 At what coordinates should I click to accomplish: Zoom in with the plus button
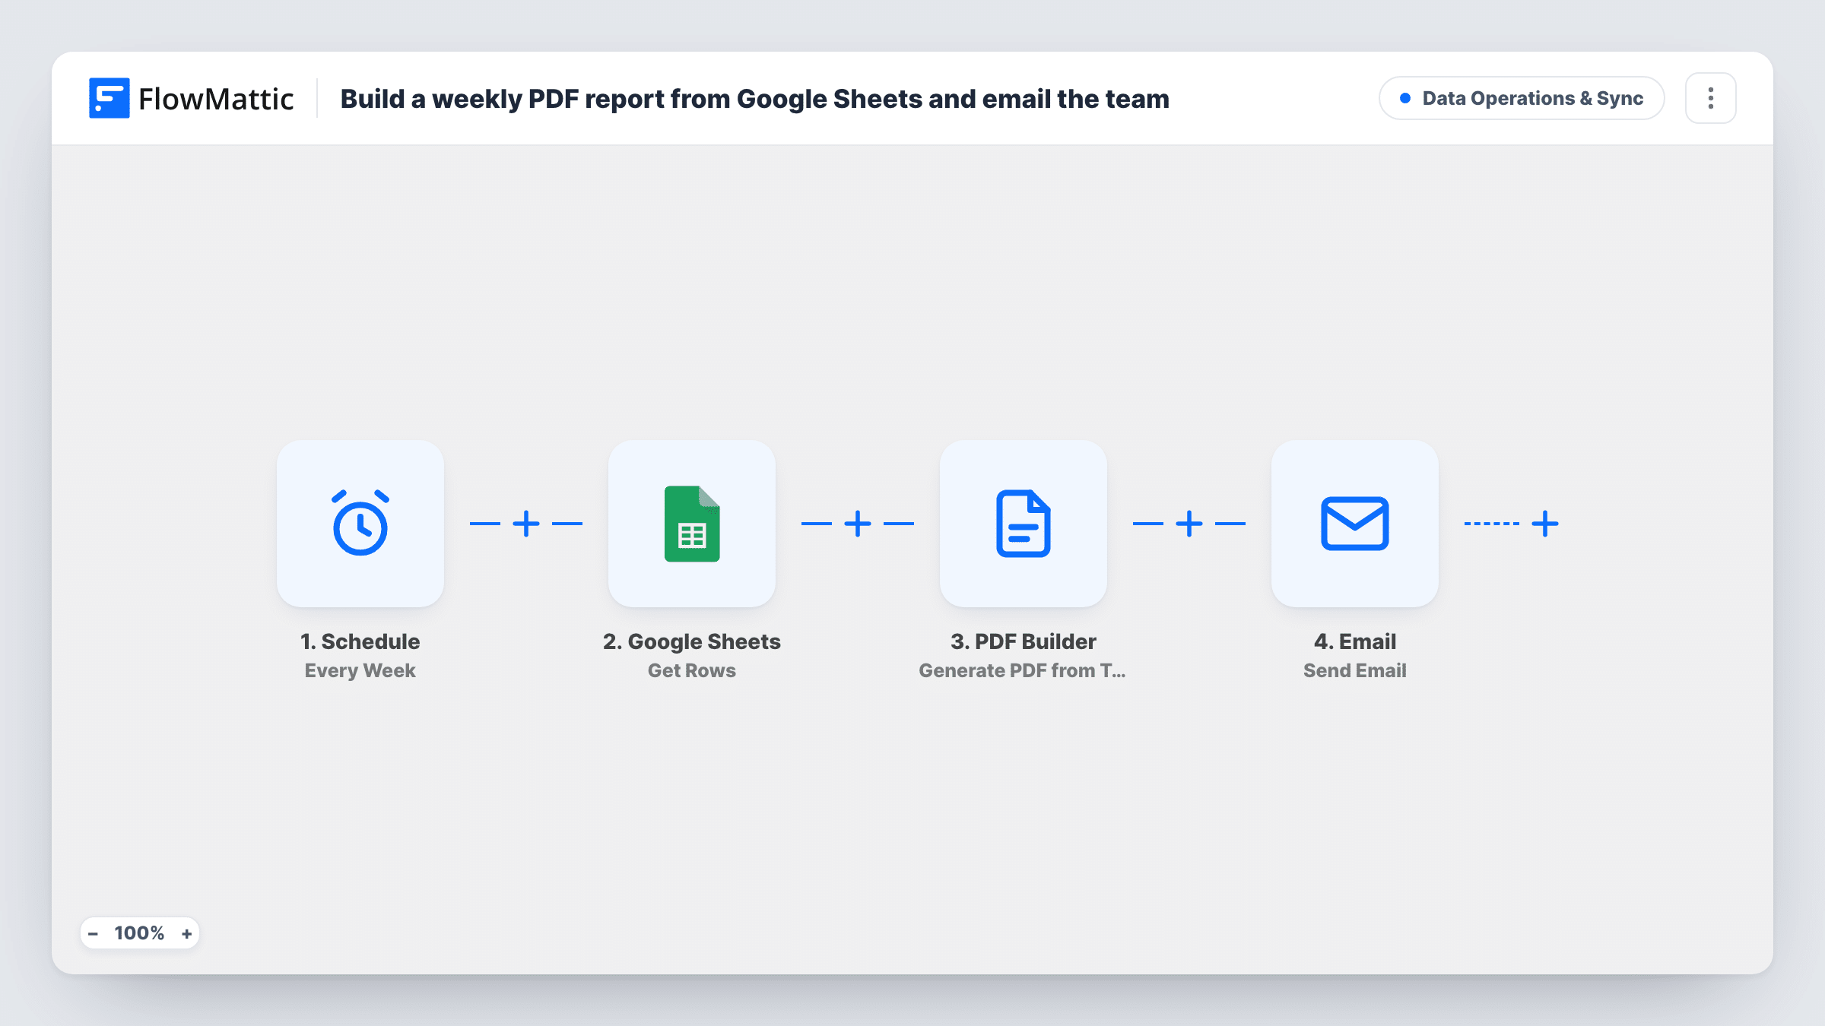click(x=186, y=933)
